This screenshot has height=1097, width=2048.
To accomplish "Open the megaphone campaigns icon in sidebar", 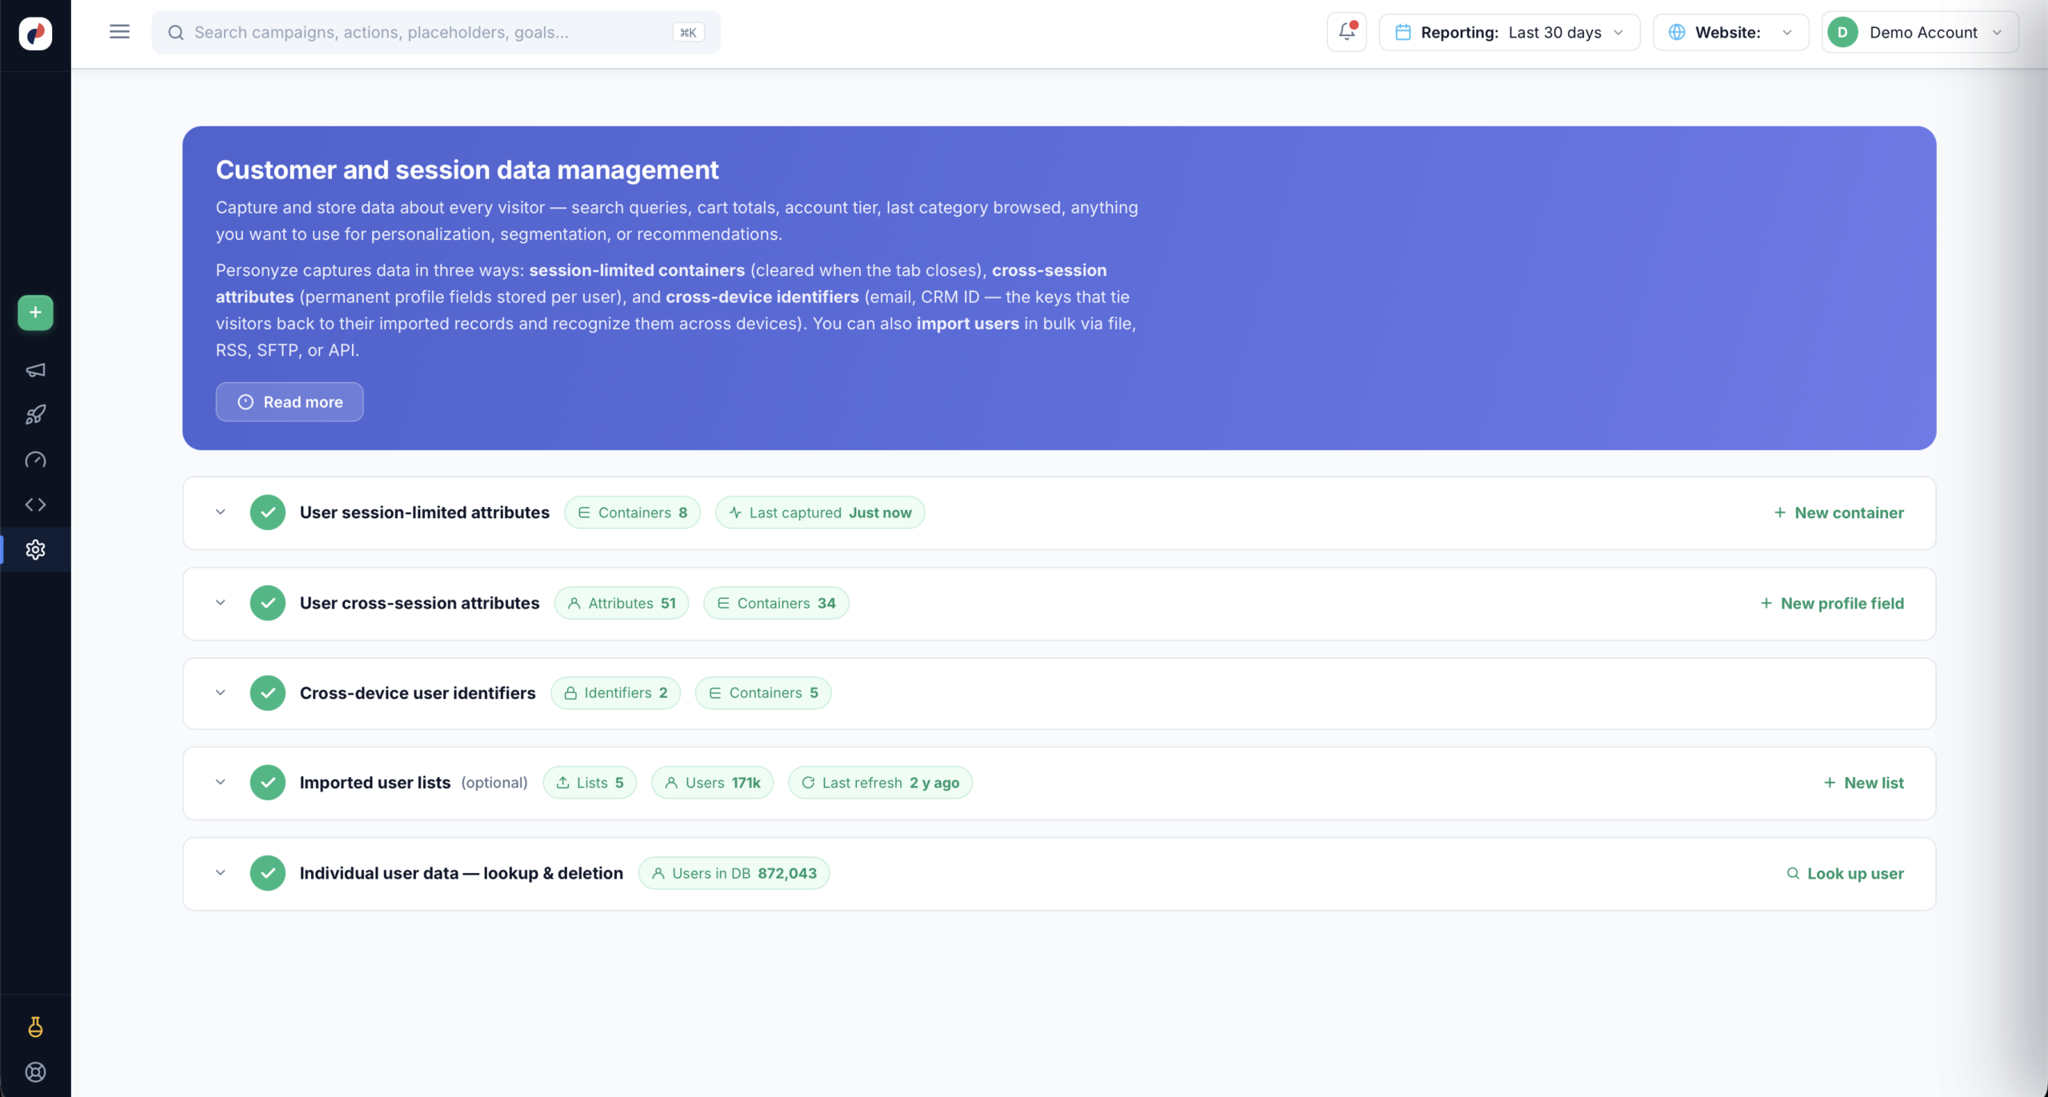I will pos(35,369).
